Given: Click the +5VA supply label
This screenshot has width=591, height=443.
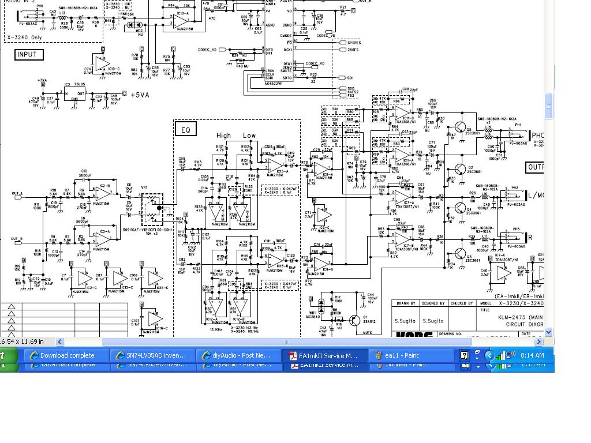Looking at the screenshot, I should point(140,95).
